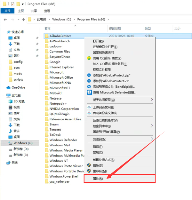Expand the 包含到库中 submenu arrow
Screen dimensions: 192x200
152,126
